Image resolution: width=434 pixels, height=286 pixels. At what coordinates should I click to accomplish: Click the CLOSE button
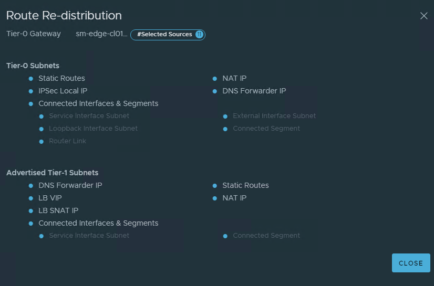pos(411,263)
